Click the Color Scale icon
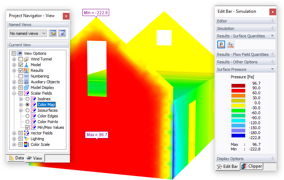 tap(26, 144)
